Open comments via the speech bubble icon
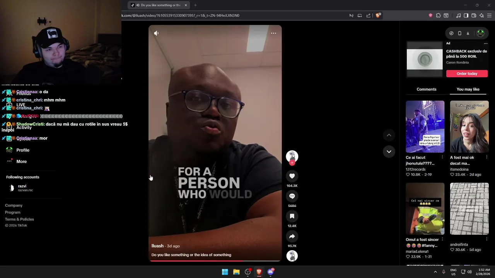Screen dimensions: 495x278 (x=292, y=196)
